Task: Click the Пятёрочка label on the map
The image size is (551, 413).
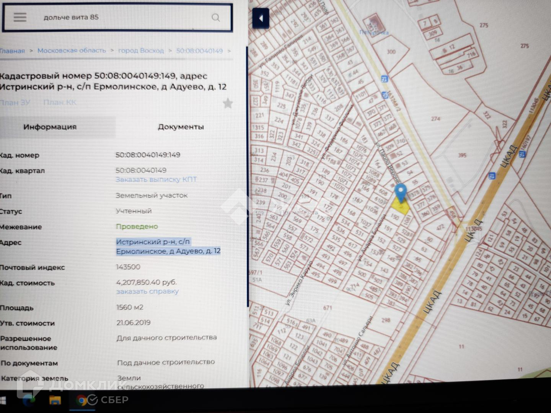Action: pos(374,33)
